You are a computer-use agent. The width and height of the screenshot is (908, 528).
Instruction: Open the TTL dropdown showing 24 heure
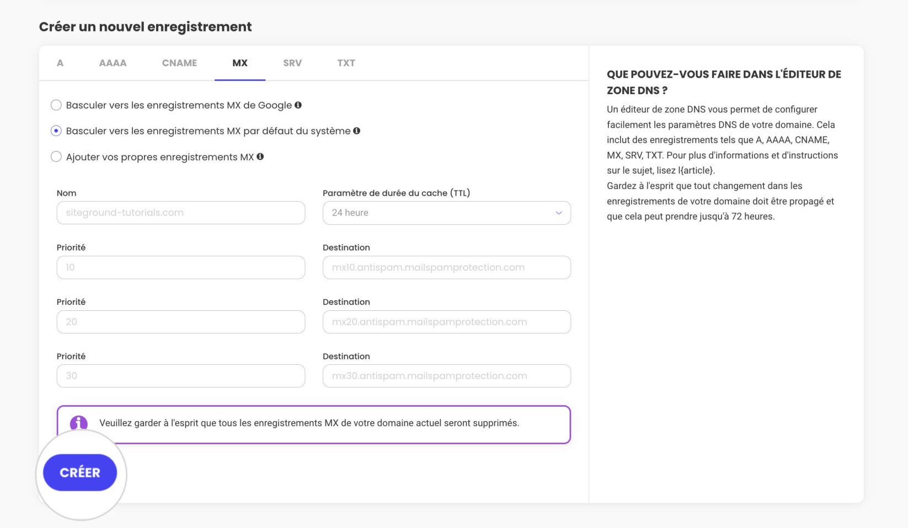tap(447, 213)
